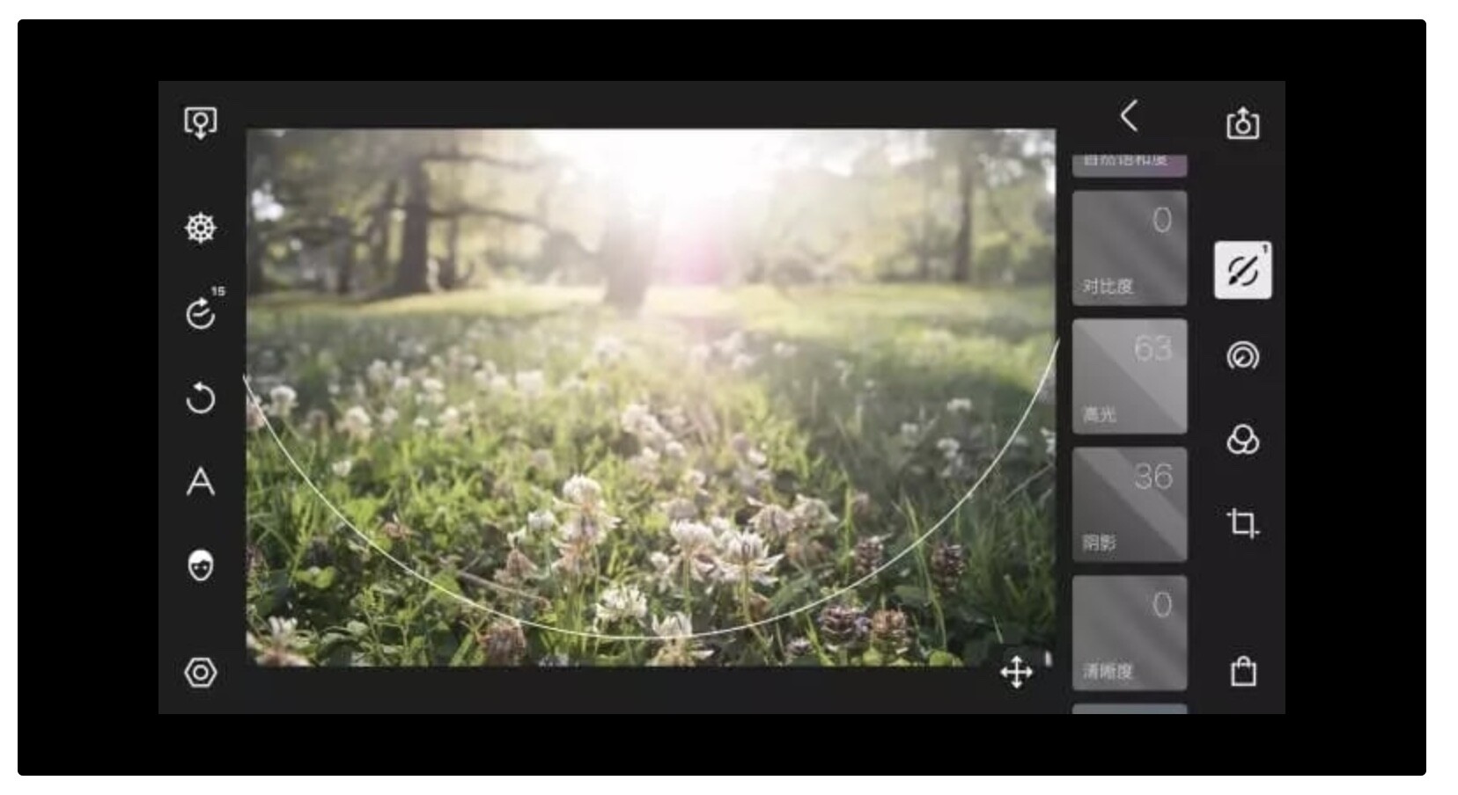The image size is (1458, 795).
Task: Open the hexagon settings icon
Action: click(200, 673)
